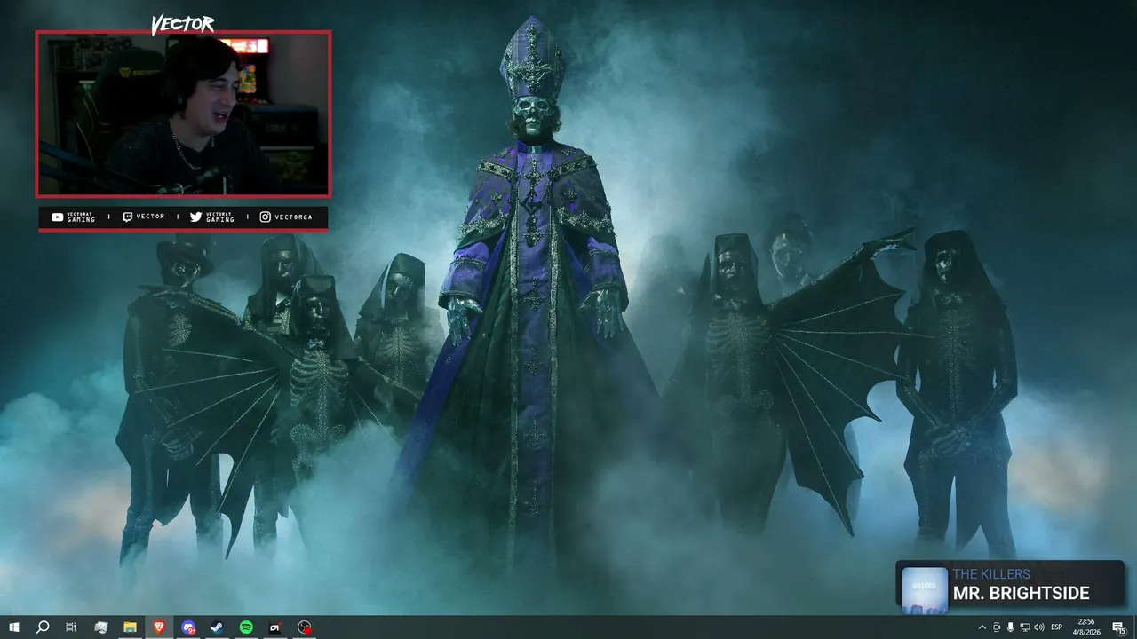Image resolution: width=1137 pixels, height=639 pixels.
Task: Click 'THE KILLERS' artist name
Action: [x=991, y=574]
